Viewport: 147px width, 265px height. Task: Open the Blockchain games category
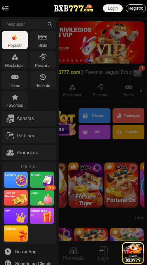(x=15, y=60)
